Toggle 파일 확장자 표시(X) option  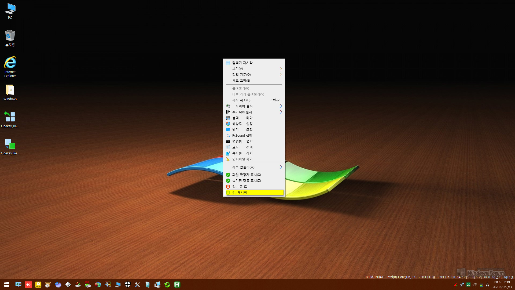254,175
